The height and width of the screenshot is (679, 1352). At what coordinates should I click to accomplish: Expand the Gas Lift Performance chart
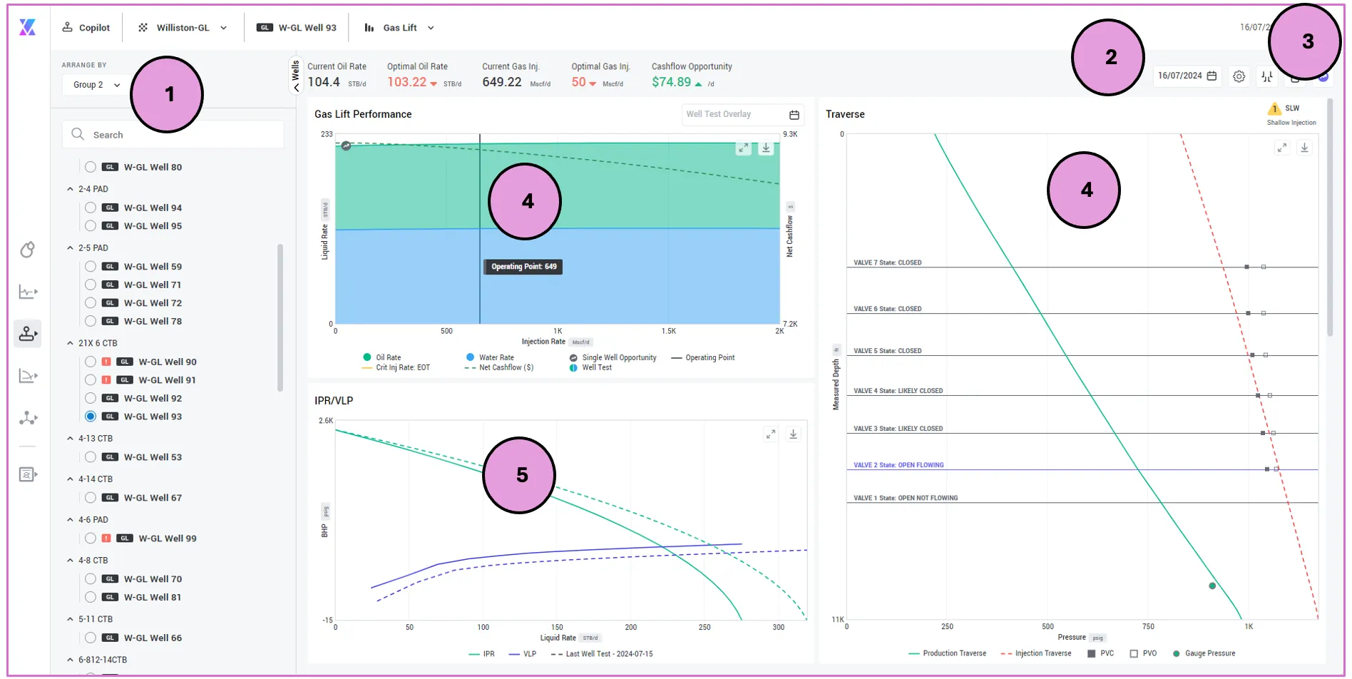(x=743, y=148)
